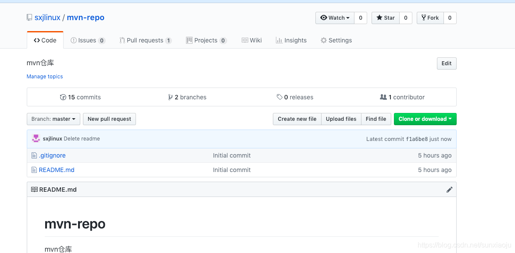Click the contributor people icon

pyautogui.click(x=383, y=97)
